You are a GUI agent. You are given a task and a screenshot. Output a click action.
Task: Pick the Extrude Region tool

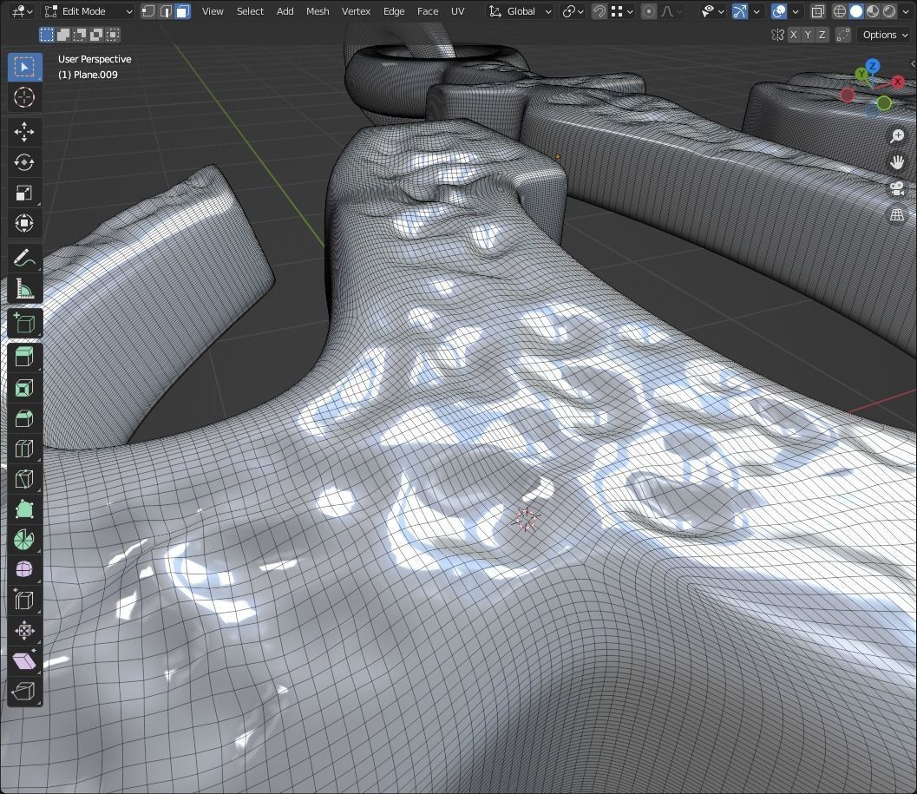point(24,358)
